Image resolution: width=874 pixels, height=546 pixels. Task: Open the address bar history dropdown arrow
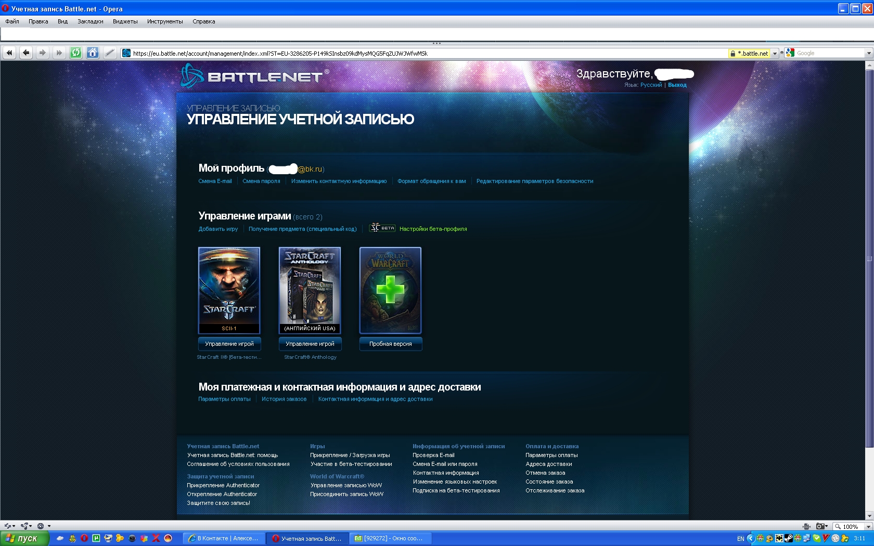(775, 53)
